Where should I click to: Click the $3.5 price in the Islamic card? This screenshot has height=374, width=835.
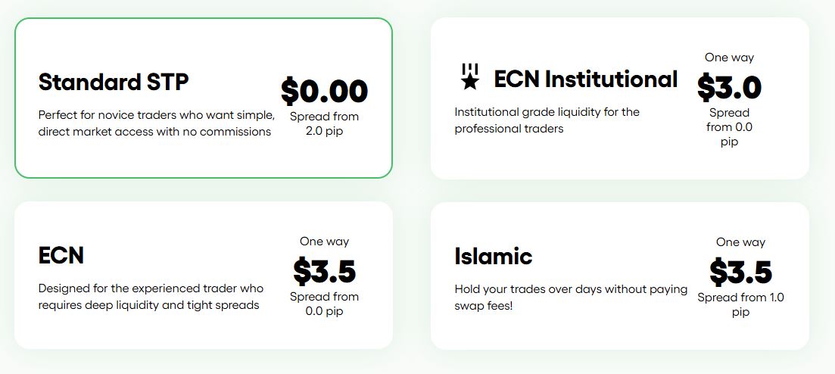(x=740, y=271)
